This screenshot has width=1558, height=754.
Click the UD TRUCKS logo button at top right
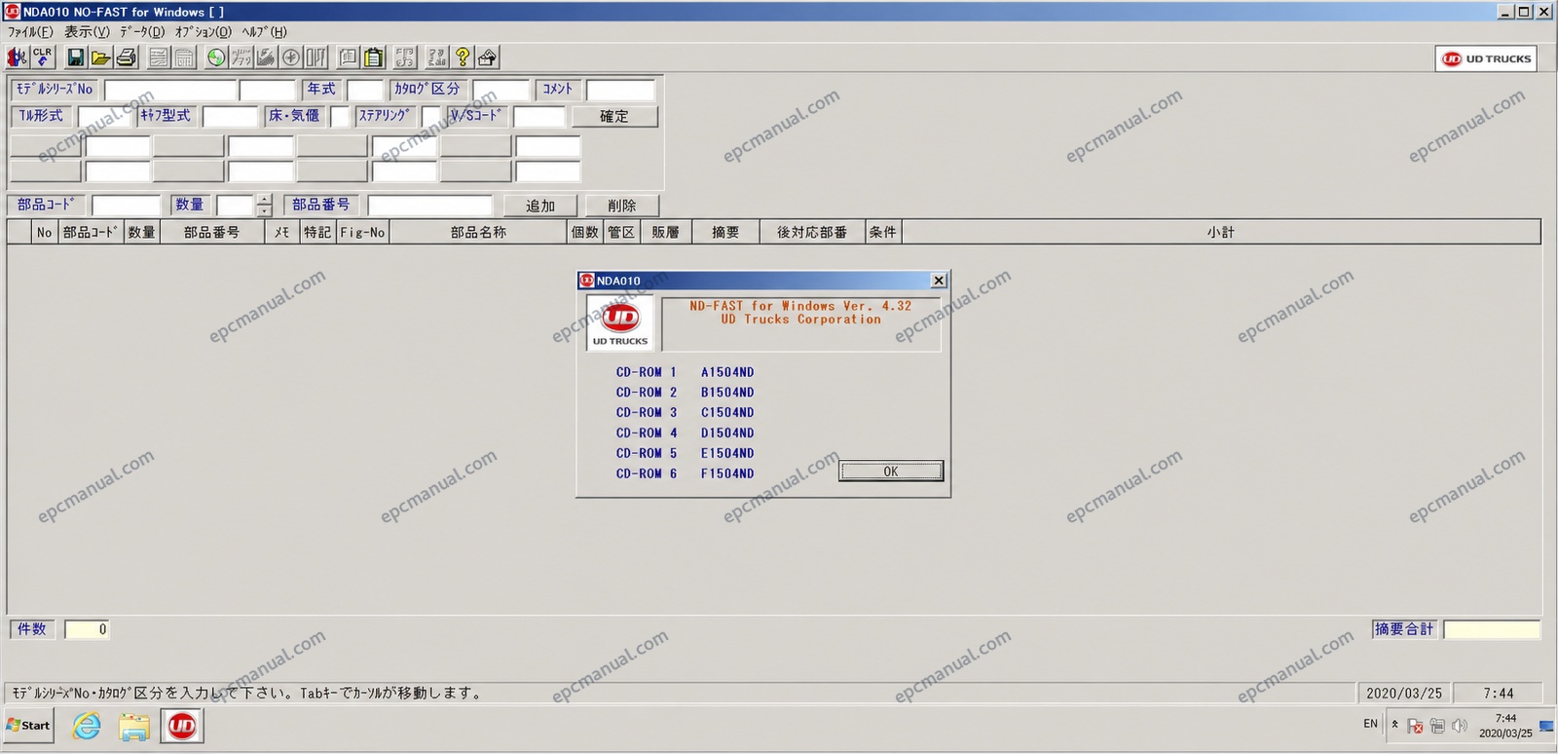1486,58
